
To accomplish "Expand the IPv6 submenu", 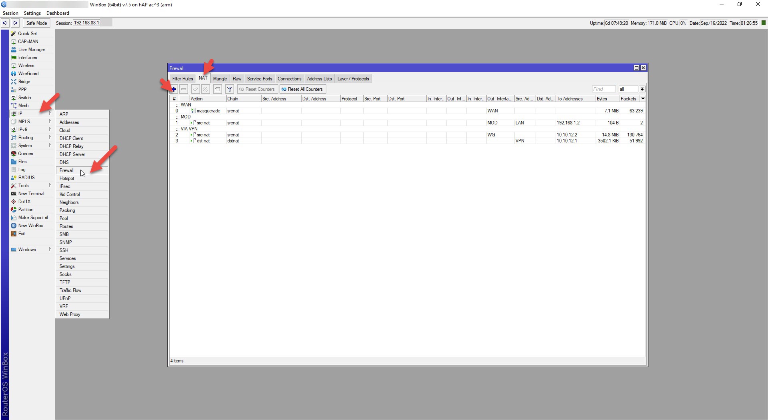I will tap(32, 130).
